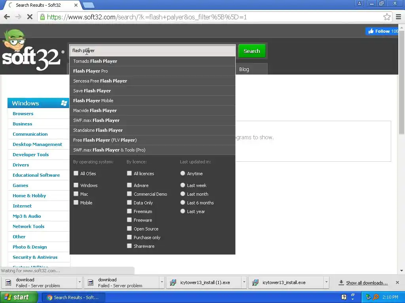Bookmark this page with the star icon

387,17
